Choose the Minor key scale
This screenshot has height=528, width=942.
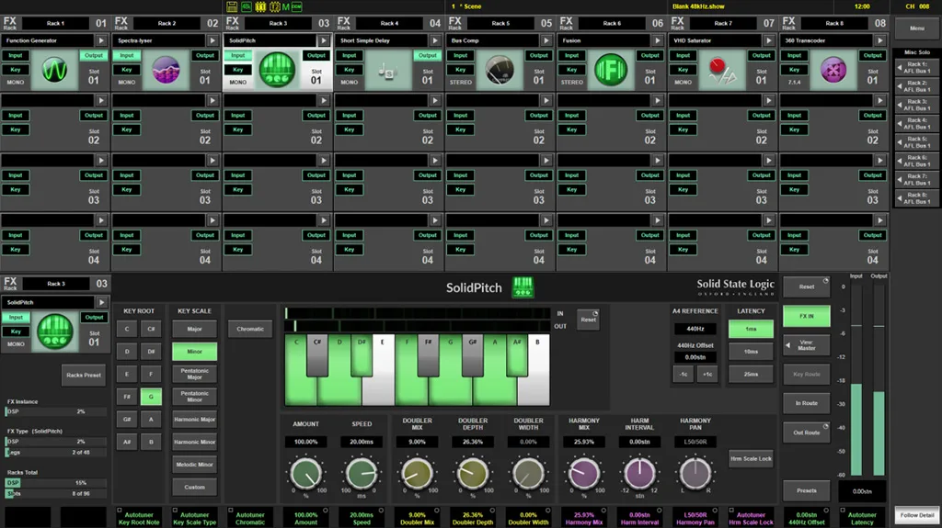[x=195, y=352]
